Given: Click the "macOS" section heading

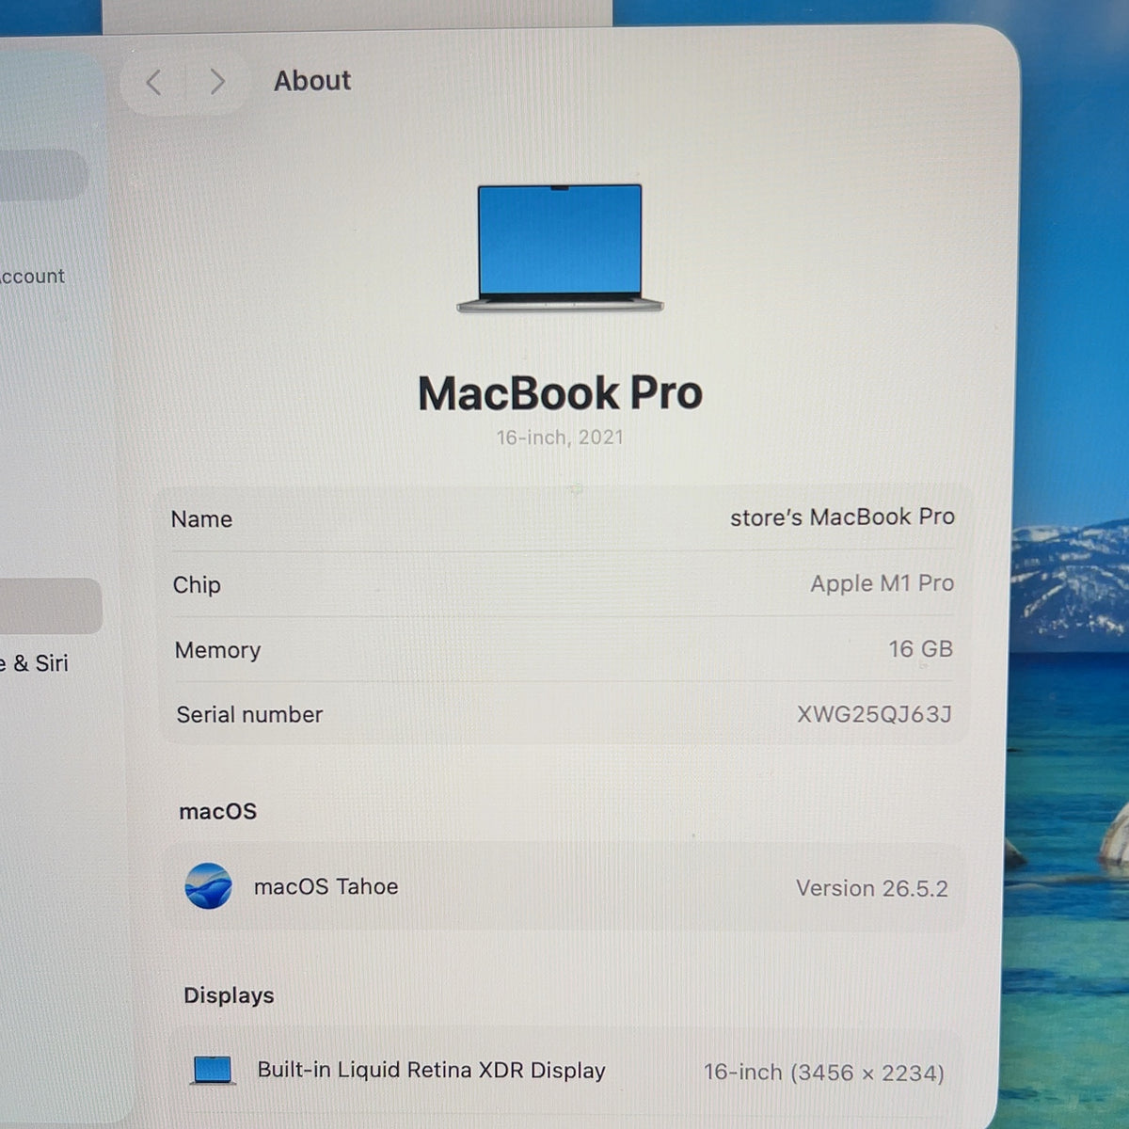Looking at the screenshot, I should point(217,811).
